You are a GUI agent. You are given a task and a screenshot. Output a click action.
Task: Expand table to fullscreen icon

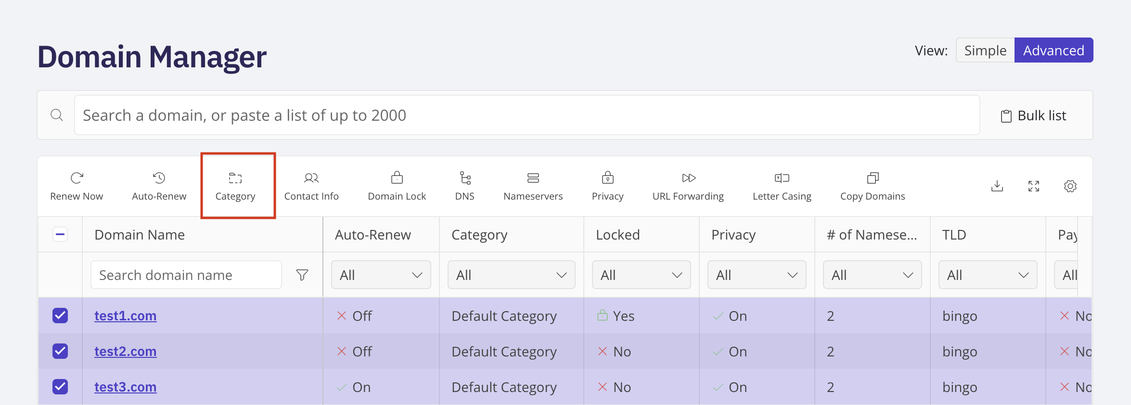(1034, 186)
